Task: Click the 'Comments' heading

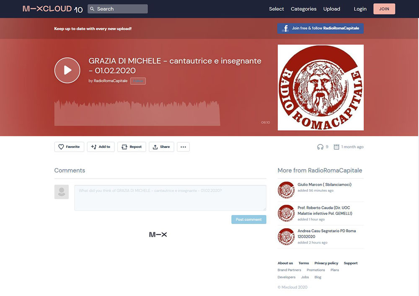Action: 70,170
